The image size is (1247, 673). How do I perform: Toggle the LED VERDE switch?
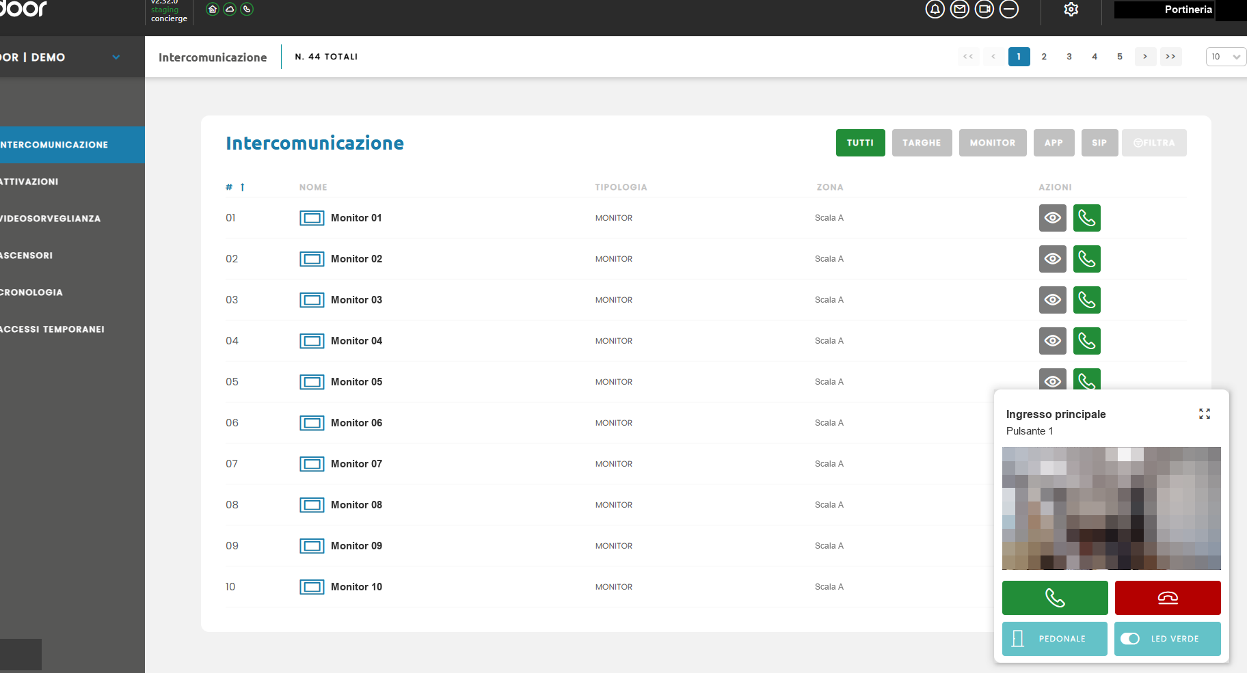tap(1130, 639)
